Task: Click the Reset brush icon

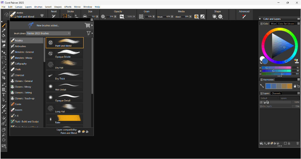Action: point(54,16)
